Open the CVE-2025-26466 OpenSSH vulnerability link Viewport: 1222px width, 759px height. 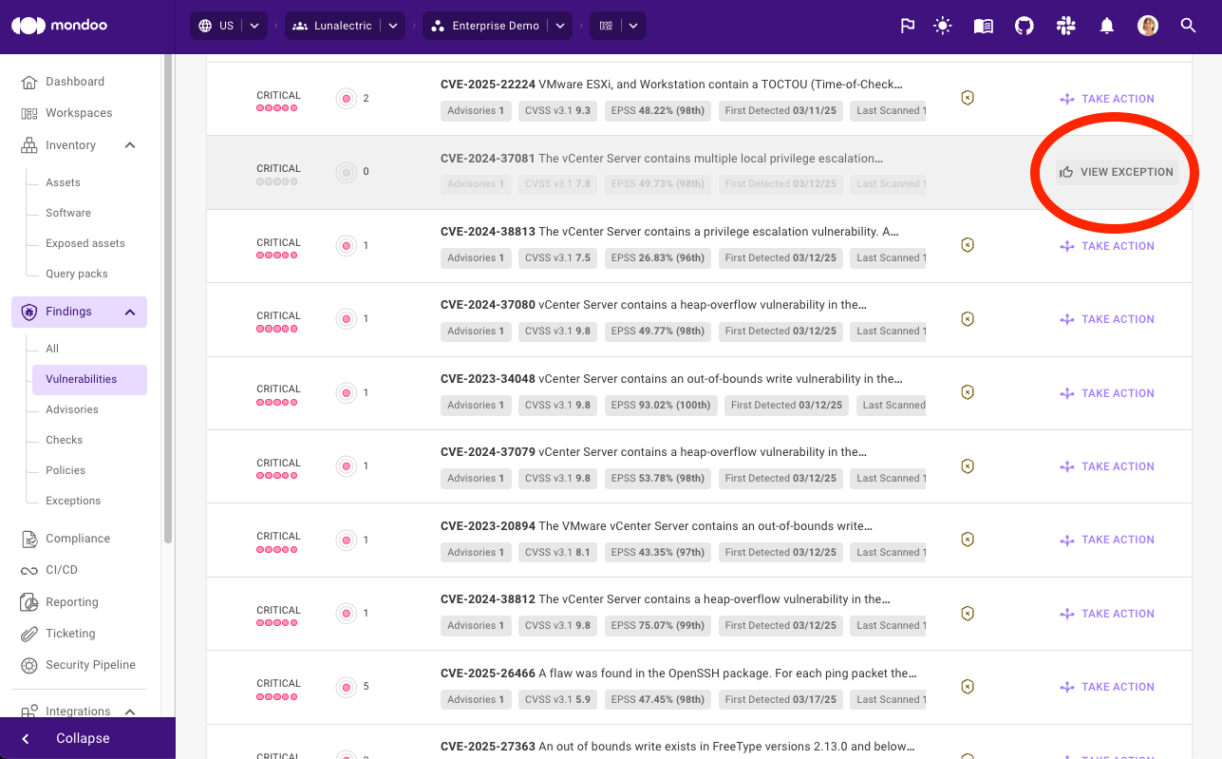click(x=679, y=674)
